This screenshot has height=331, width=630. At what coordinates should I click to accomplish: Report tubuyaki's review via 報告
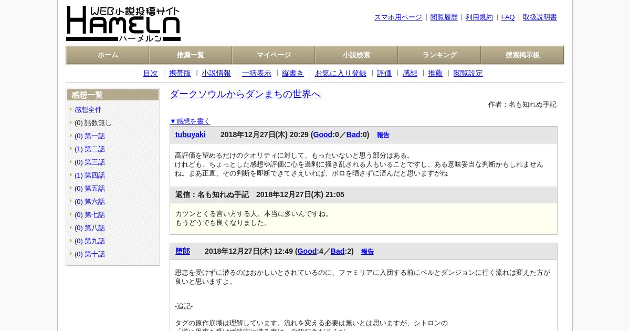(x=383, y=135)
